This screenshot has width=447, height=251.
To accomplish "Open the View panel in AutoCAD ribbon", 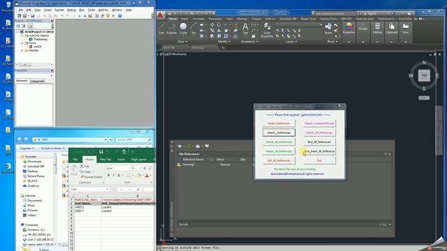I will 405,29.
